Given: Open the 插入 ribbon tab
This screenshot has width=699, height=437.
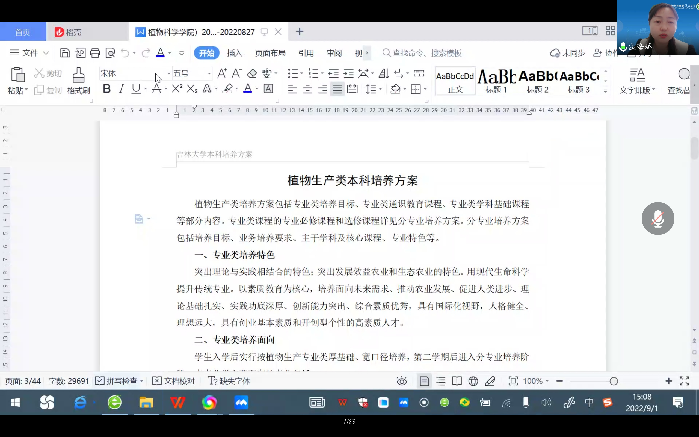Looking at the screenshot, I should click(234, 53).
